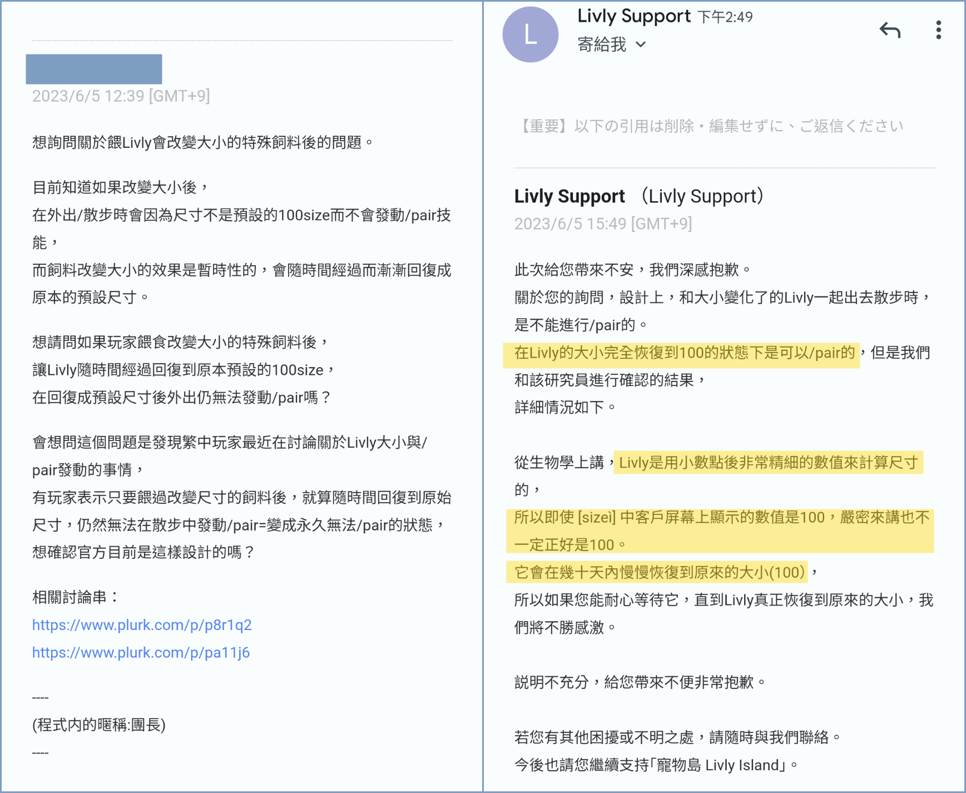
Task: Click the line mentioning 寵物島 Livly Island
Action: coord(656,765)
